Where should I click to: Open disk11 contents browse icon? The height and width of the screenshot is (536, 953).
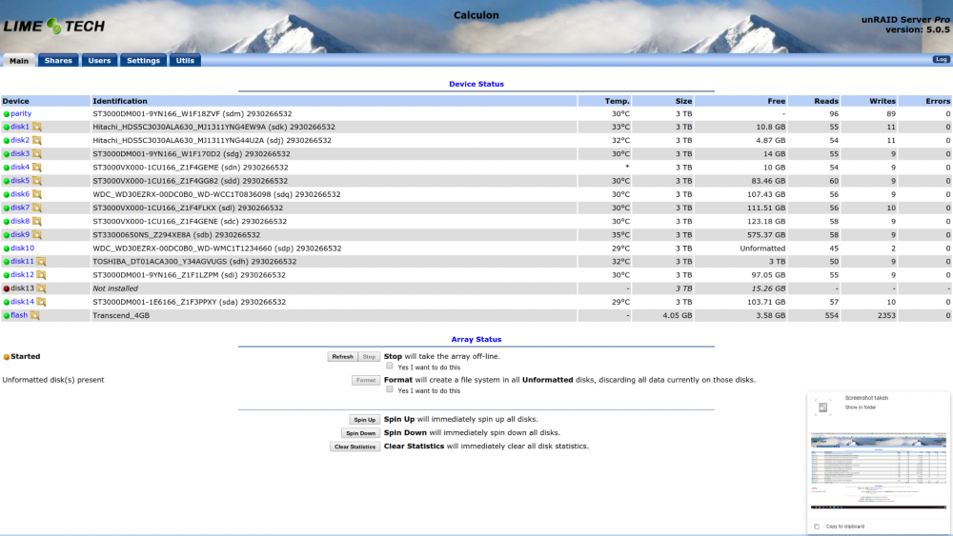pyautogui.click(x=41, y=261)
